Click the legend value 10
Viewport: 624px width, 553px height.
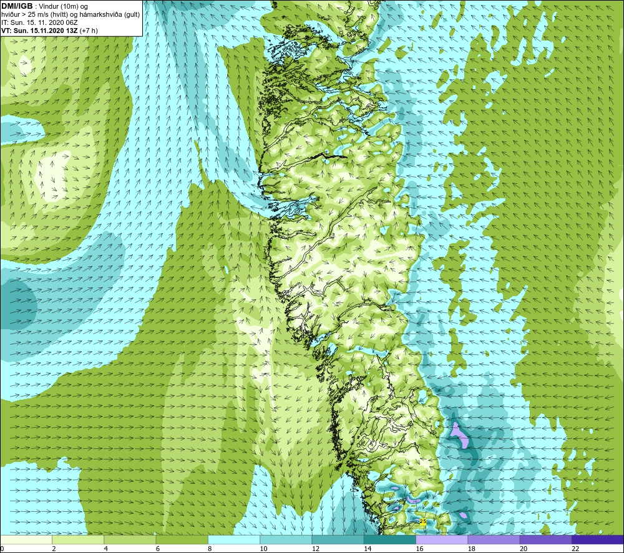263,549
